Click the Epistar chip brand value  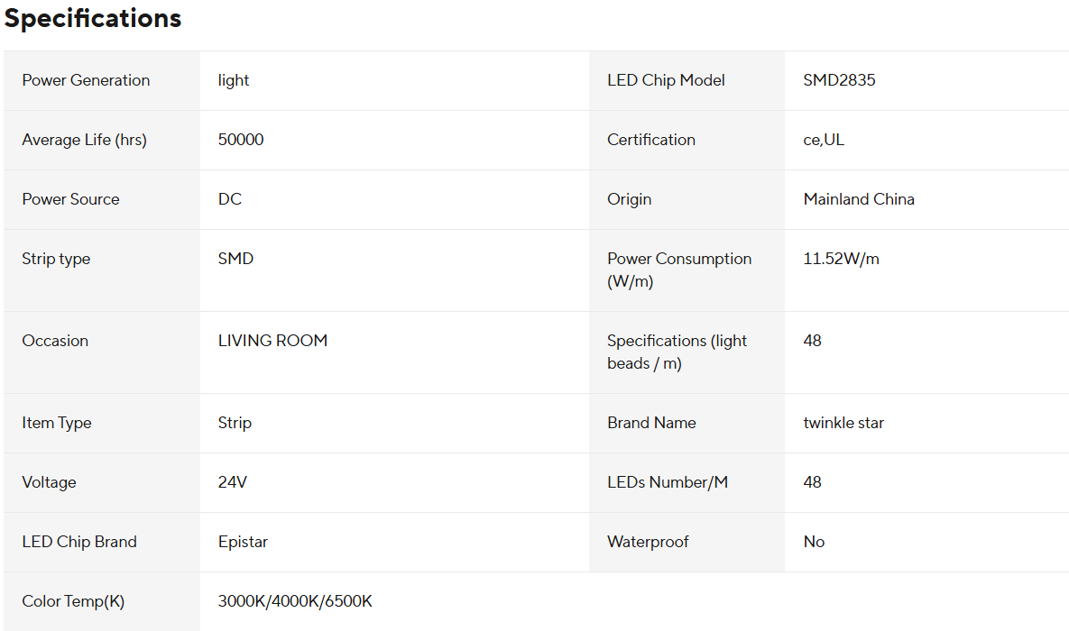point(243,542)
